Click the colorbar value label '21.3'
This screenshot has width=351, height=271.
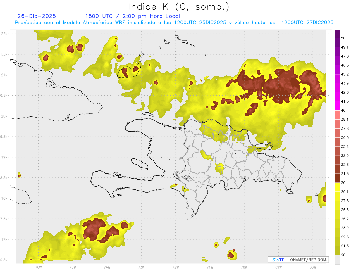click(345, 246)
